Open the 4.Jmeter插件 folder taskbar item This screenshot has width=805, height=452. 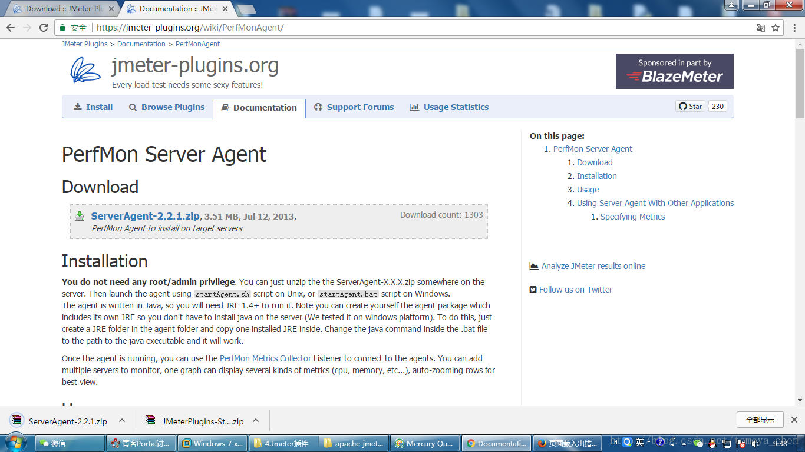click(284, 443)
